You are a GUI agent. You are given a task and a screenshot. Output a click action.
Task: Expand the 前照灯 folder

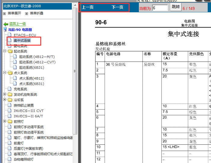click(5, 121)
